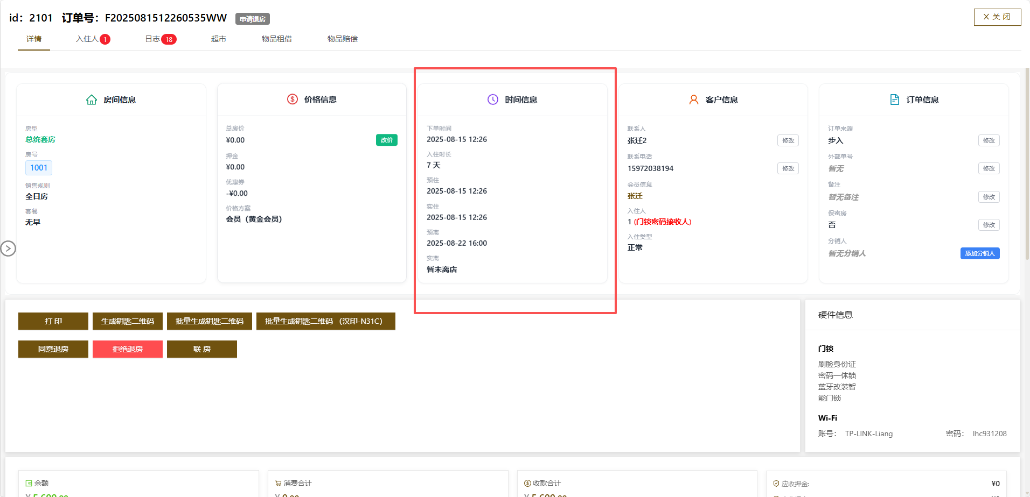Click 修改 next to contact 张迁2
1030x497 pixels.
pyautogui.click(x=788, y=140)
